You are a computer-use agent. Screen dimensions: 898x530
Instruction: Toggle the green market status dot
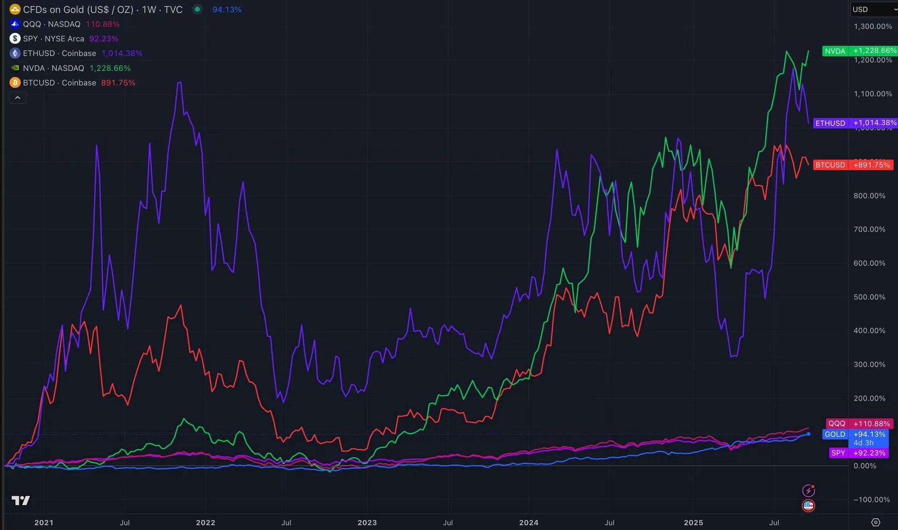click(x=197, y=9)
